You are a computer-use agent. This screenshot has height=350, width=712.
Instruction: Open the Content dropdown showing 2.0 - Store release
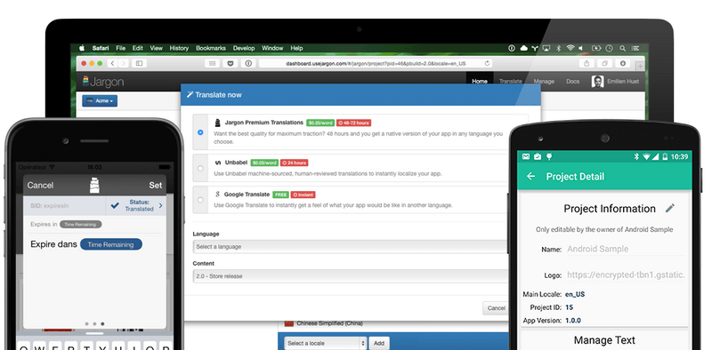click(350, 276)
